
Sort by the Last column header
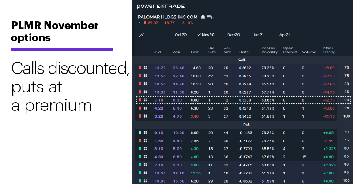tap(195, 52)
